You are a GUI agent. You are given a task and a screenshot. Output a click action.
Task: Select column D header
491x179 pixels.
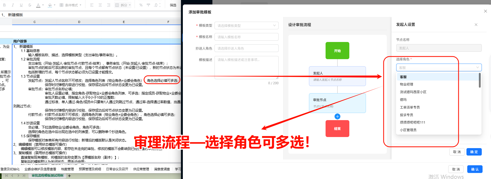tap(79, 22)
